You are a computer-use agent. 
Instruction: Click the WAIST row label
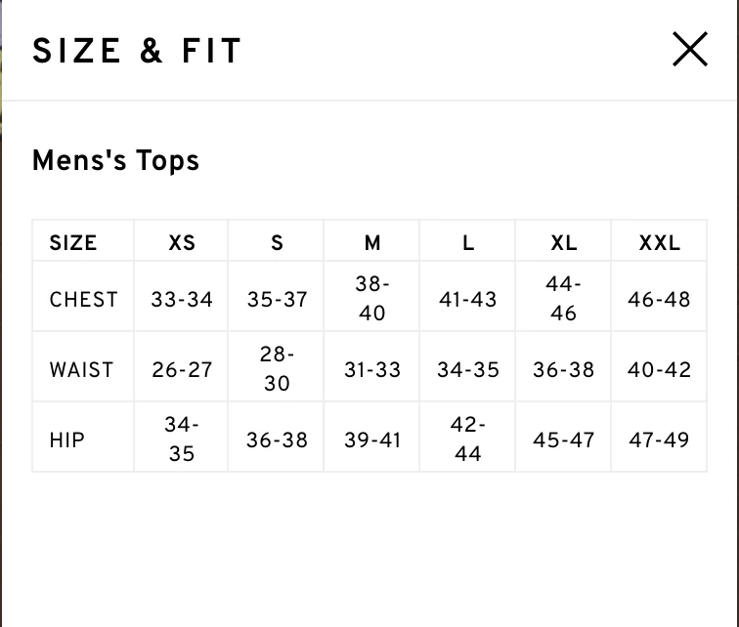[81, 369]
